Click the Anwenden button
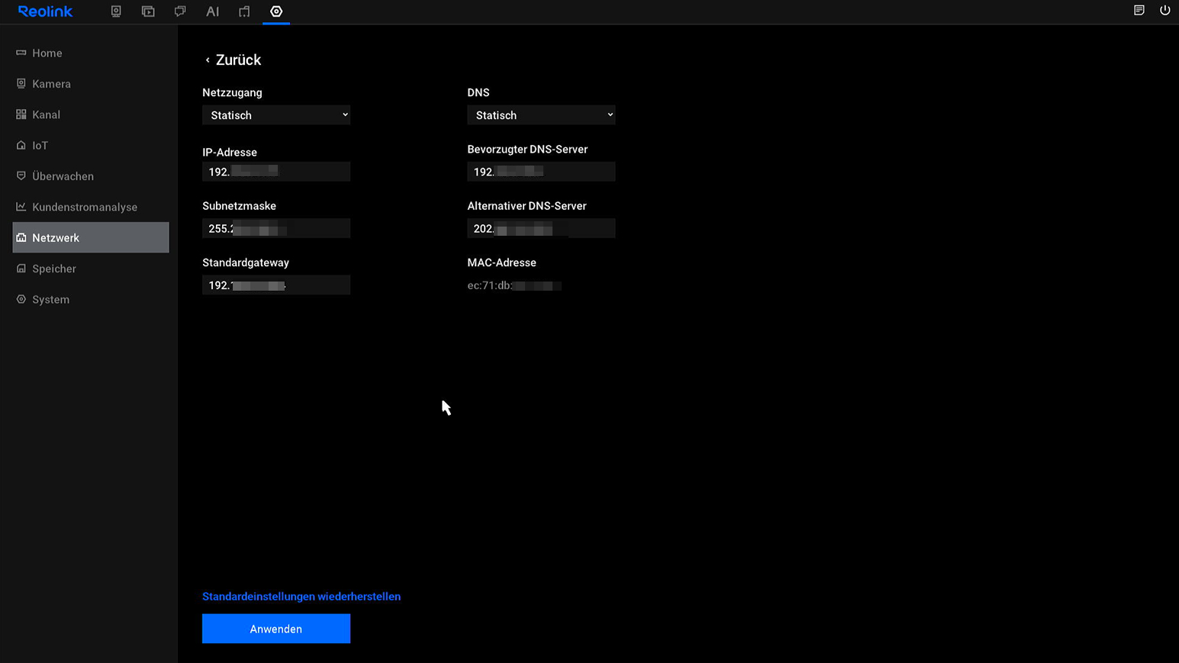This screenshot has height=663, width=1179. tap(276, 629)
